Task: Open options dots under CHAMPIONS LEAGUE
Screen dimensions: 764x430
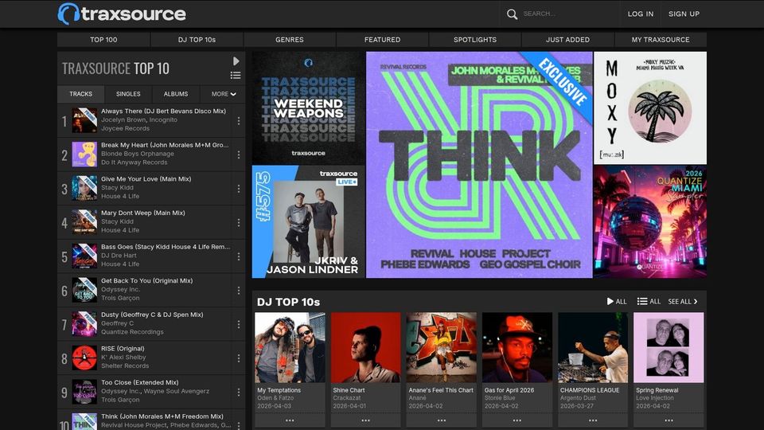Action: pyautogui.click(x=593, y=420)
